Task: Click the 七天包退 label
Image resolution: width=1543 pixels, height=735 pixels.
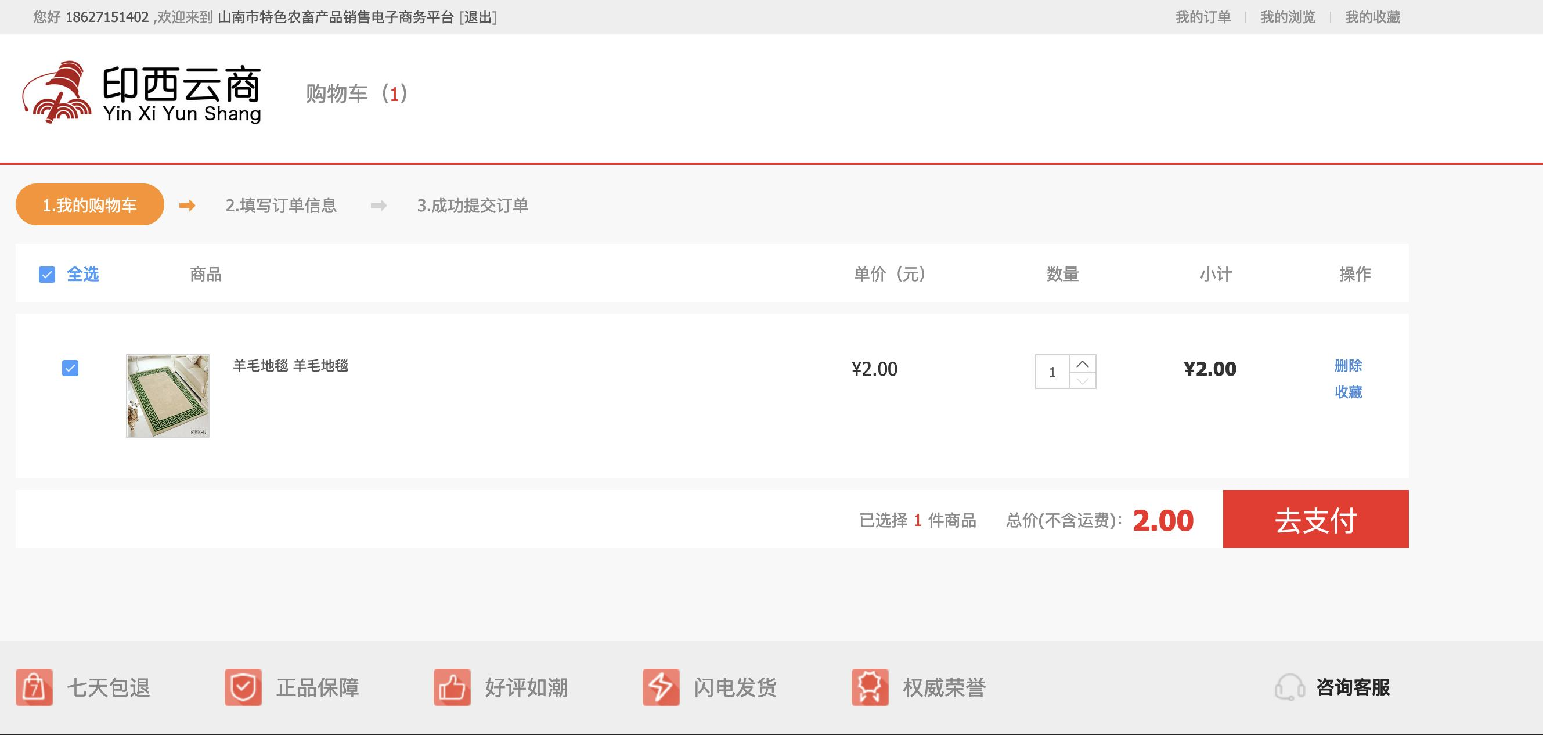Action: [x=109, y=687]
